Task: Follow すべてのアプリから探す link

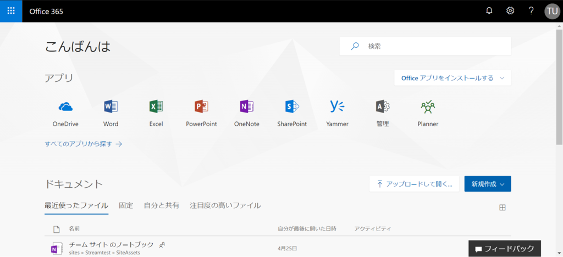Action: tap(84, 144)
